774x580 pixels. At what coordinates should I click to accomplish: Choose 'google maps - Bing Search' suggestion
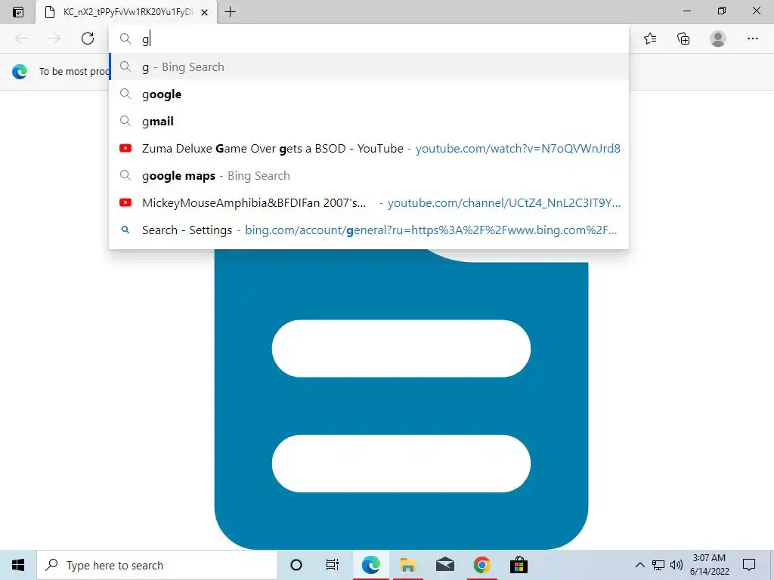click(369, 175)
